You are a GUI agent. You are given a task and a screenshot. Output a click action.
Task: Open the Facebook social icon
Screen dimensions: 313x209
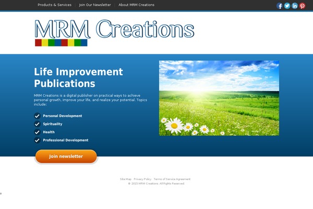point(280,6)
